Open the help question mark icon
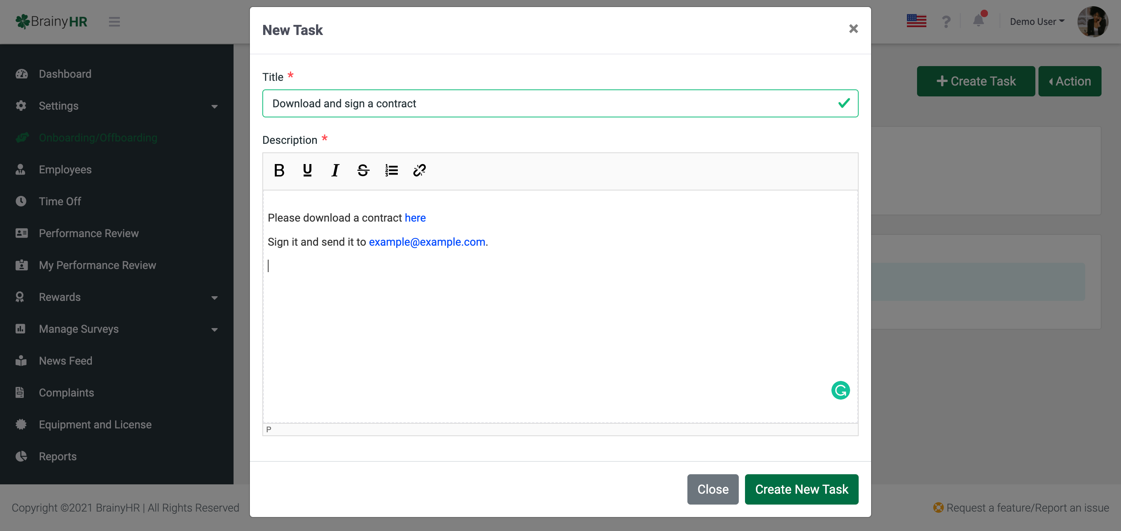 click(946, 21)
